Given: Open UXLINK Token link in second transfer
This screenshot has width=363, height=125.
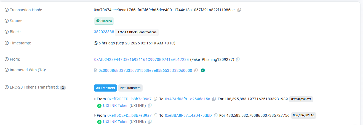Looking at the screenshot, I should tap(116, 122).
